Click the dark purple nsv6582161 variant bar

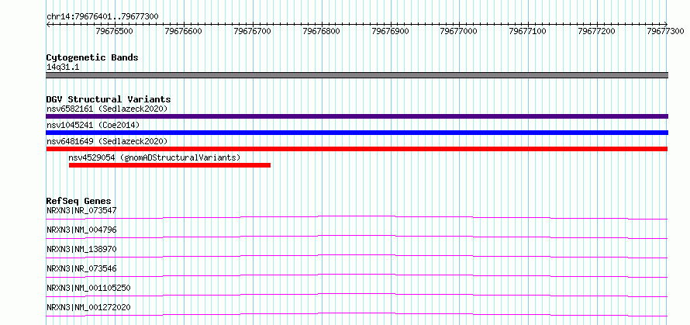(x=357, y=116)
